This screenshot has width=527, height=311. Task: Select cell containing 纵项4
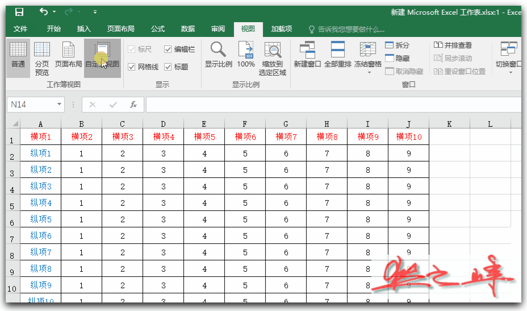tap(41, 202)
